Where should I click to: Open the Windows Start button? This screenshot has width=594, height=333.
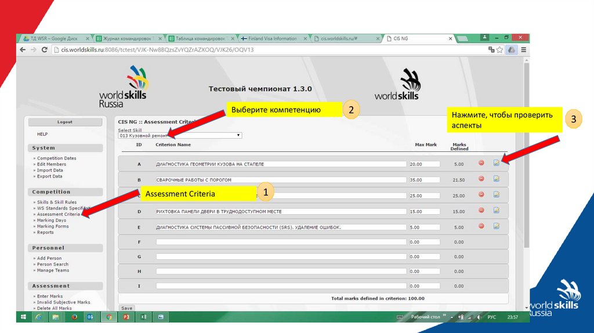tap(23, 317)
